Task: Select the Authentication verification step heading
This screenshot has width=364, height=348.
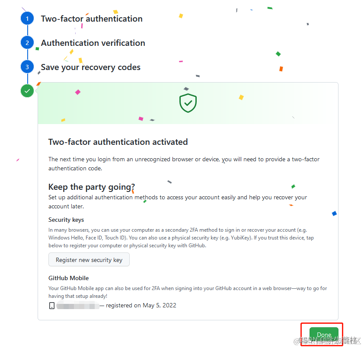Action: 93,43
